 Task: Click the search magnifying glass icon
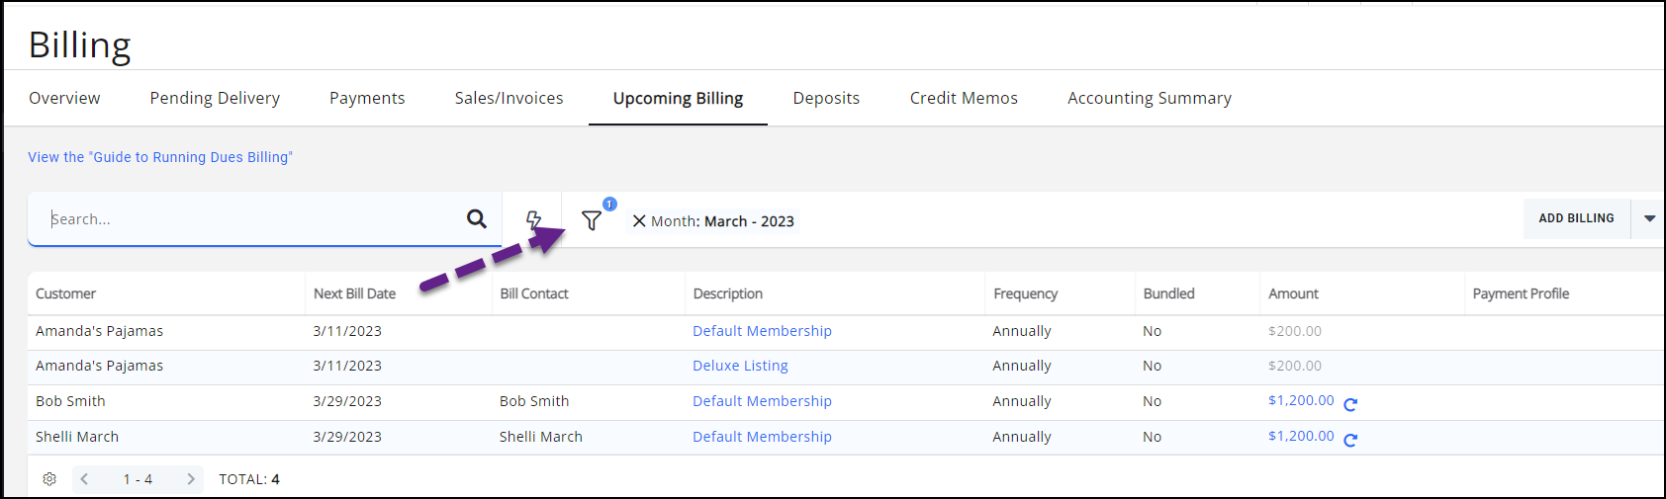476,219
